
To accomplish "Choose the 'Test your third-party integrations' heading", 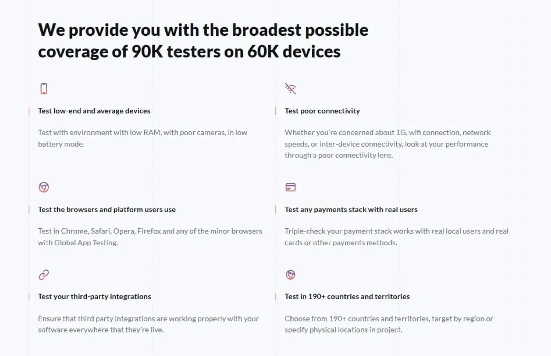I will [x=94, y=296].
